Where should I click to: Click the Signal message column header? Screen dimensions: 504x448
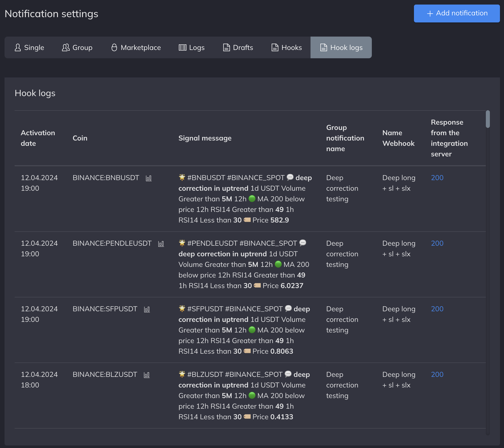[205, 138]
